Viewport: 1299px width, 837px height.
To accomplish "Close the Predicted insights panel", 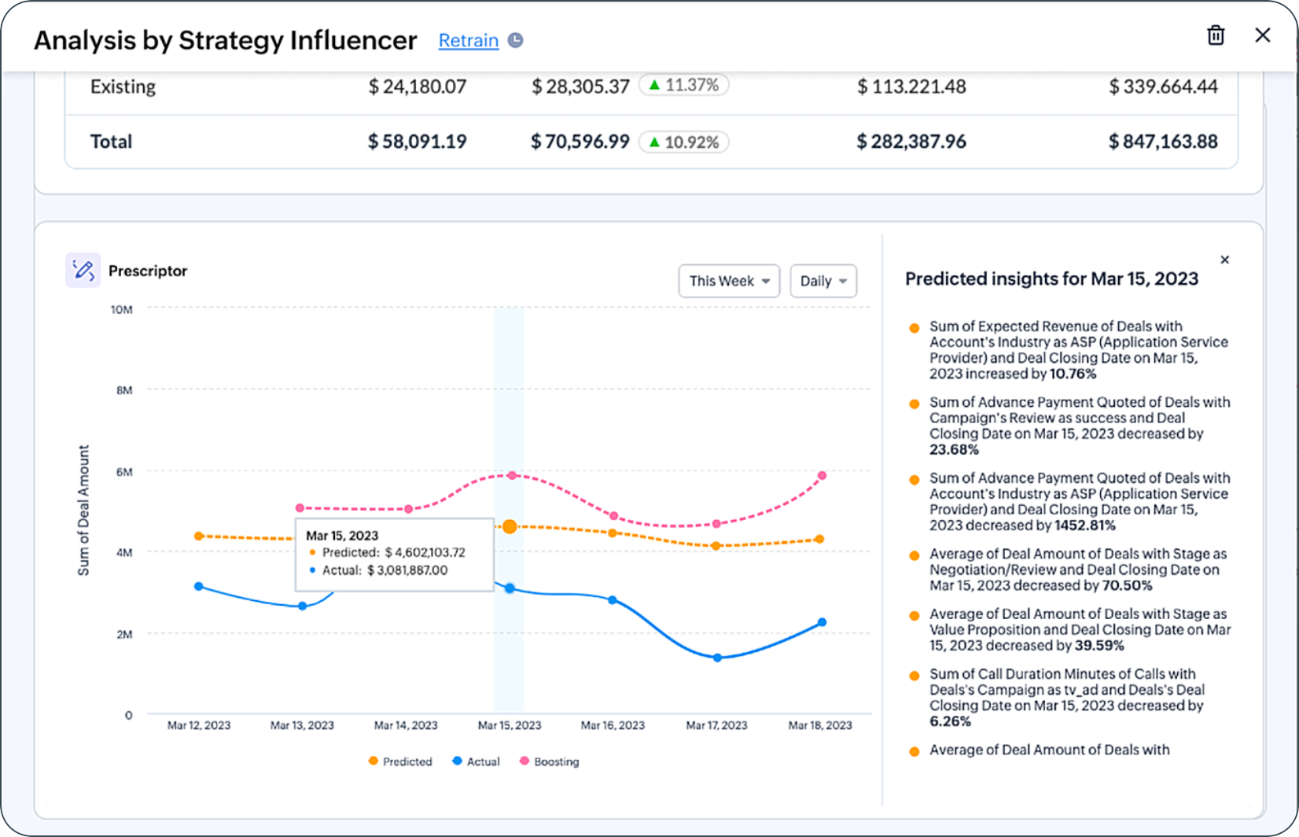I will (x=1224, y=260).
